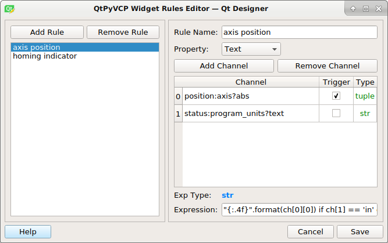Screen dimensions: 388x243
Task: Click the Add Channel button
Action: 224,66
